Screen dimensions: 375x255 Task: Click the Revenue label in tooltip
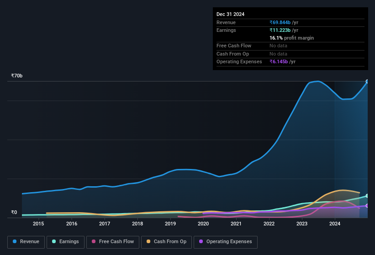tap(226, 22)
